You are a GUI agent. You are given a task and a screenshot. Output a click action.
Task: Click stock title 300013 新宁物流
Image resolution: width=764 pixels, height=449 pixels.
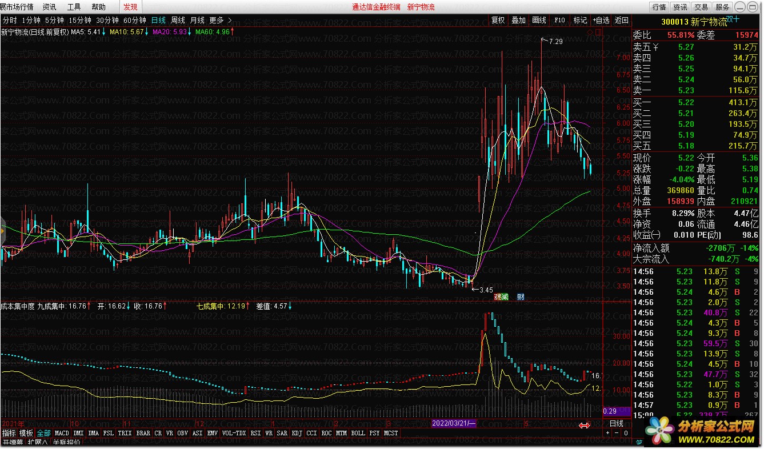pyautogui.click(x=694, y=22)
